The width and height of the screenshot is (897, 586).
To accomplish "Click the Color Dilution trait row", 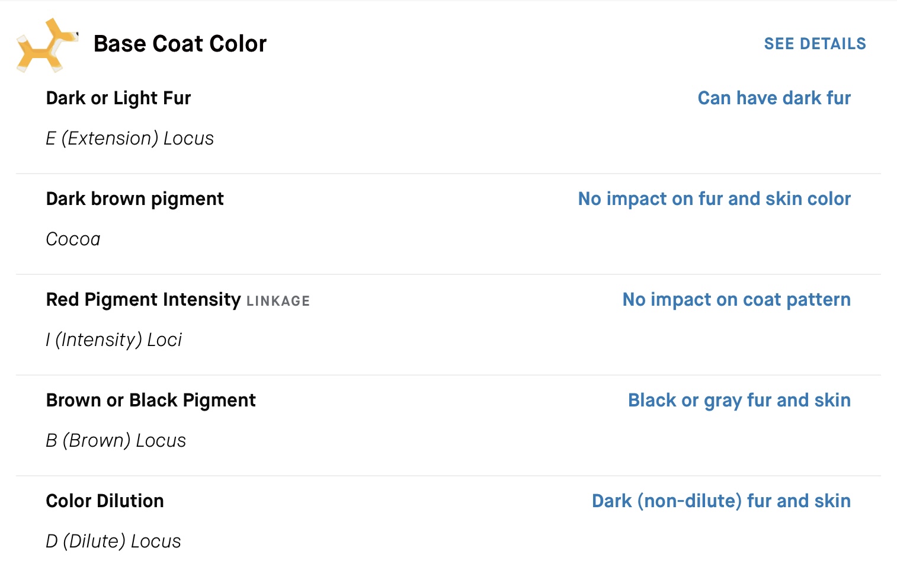I will tap(448, 521).
